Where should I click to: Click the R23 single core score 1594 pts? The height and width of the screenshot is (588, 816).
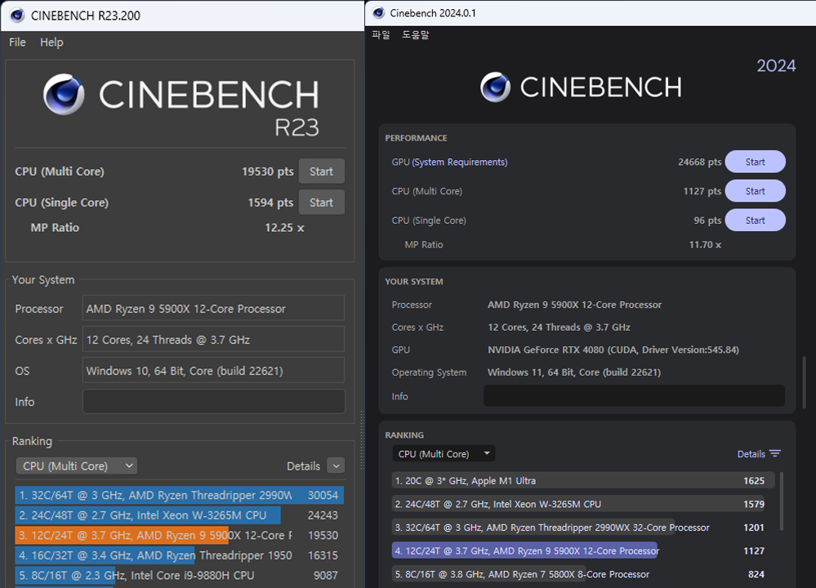click(270, 203)
